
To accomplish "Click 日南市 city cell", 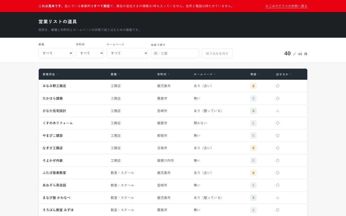I will (162, 148).
